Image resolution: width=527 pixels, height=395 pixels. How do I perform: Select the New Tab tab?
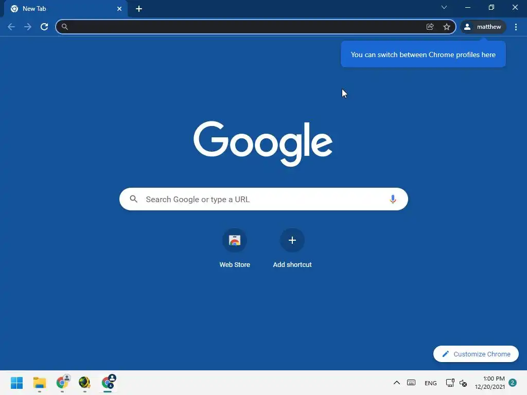click(x=65, y=9)
